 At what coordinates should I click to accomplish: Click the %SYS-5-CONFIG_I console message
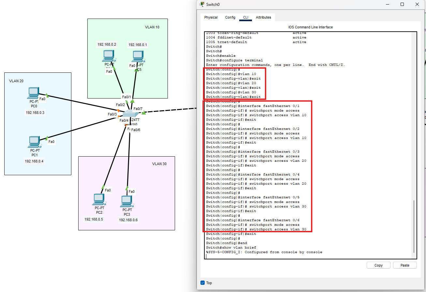click(x=264, y=252)
